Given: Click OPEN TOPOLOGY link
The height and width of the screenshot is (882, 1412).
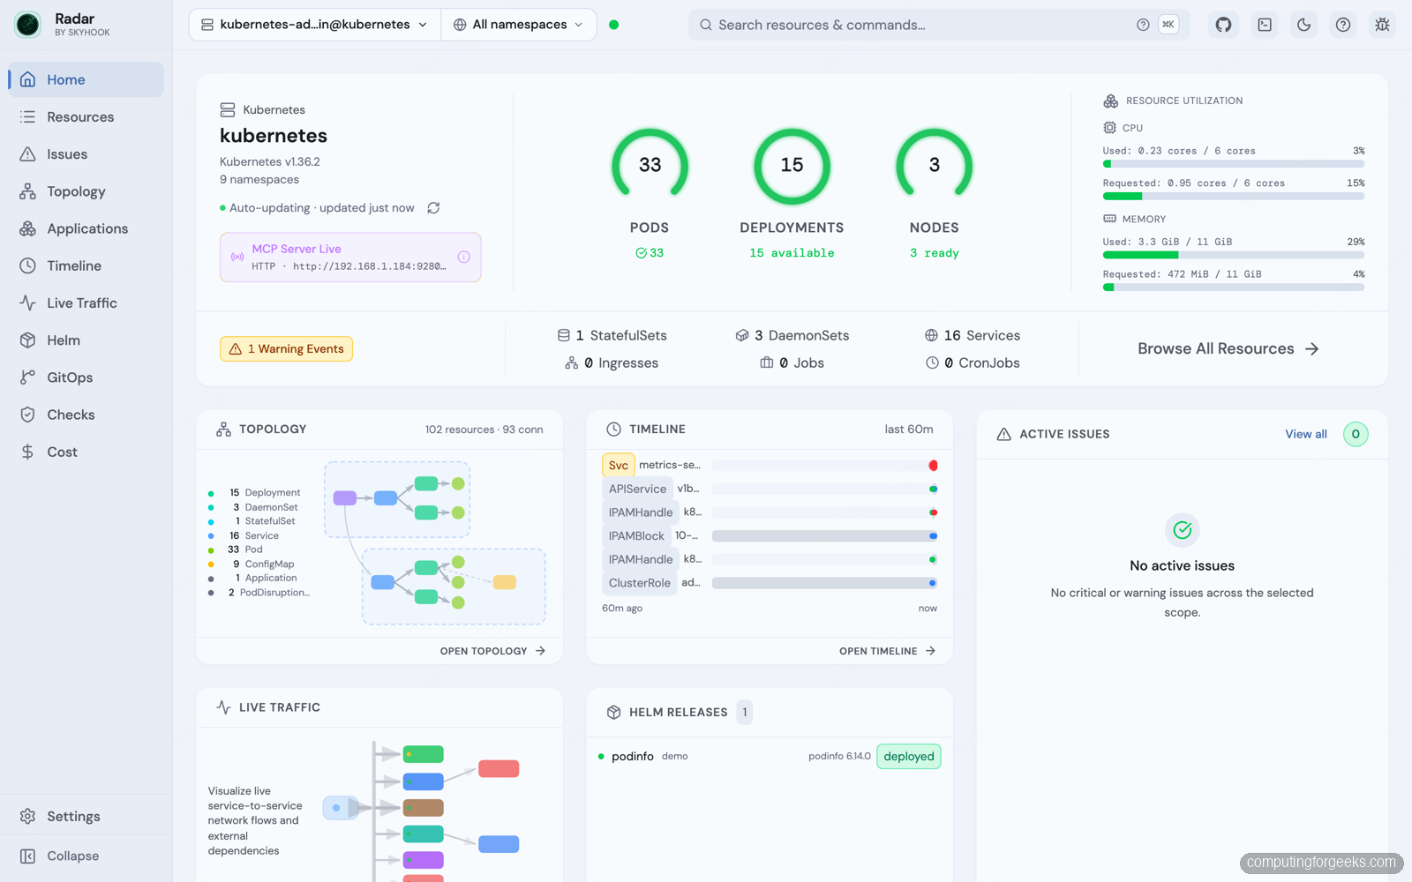Looking at the screenshot, I should [492, 651].
